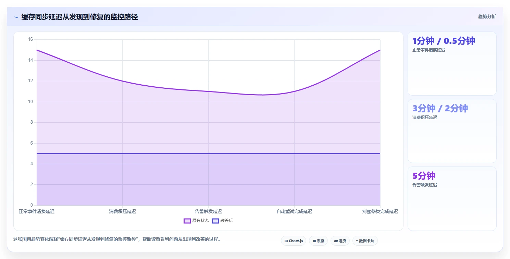The width and height of the screenshot is (510, 259).
Task: Click the 进度 tag
Action: pos(340,241)
